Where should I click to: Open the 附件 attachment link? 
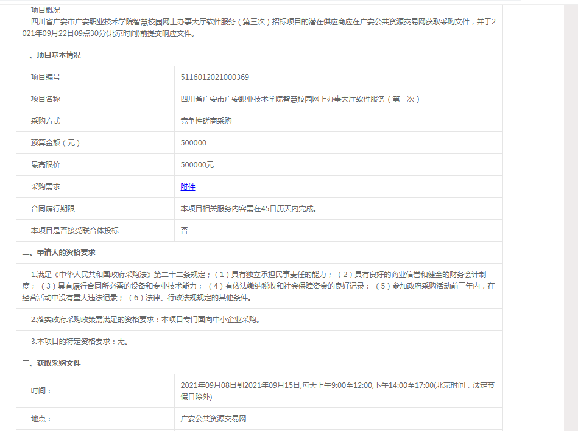point(188,187)
